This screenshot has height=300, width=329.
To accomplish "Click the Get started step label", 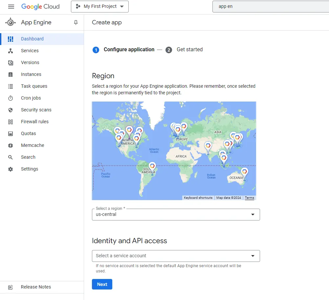I will 190,50.
